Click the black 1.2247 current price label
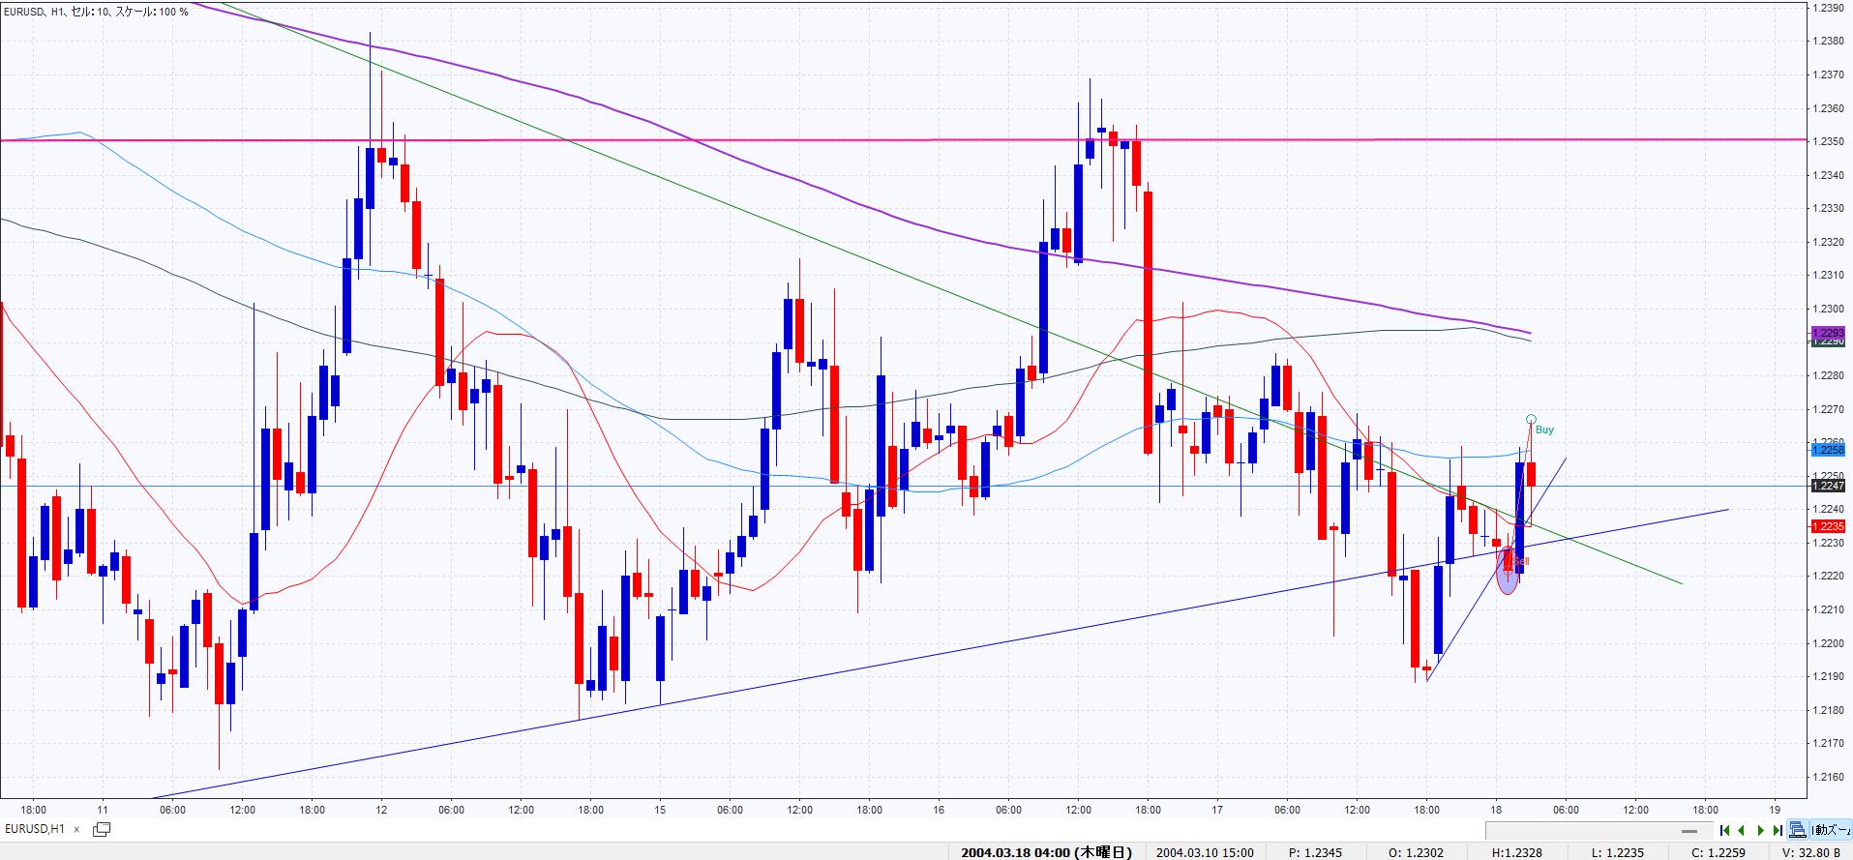 pos(1827,486)
